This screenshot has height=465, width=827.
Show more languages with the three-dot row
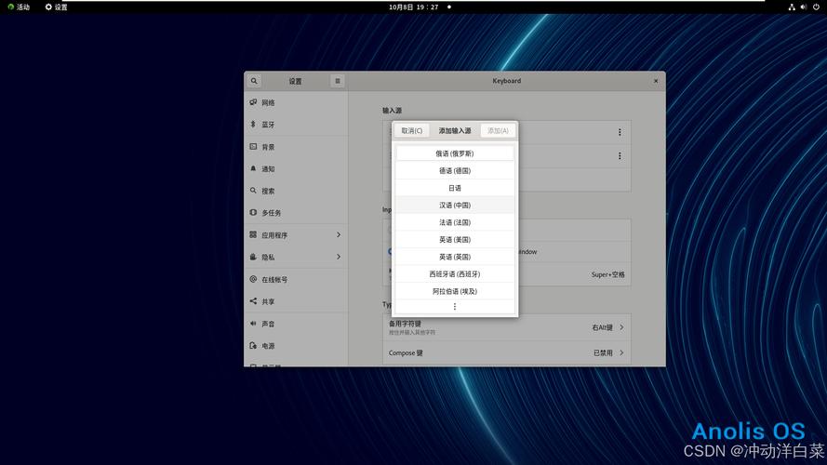[455, 306]
